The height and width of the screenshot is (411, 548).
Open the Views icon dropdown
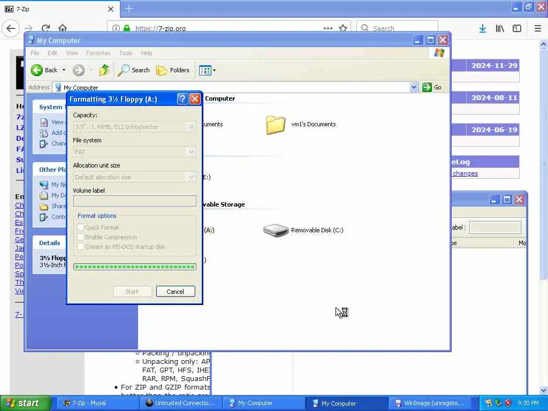click(207, 70)
